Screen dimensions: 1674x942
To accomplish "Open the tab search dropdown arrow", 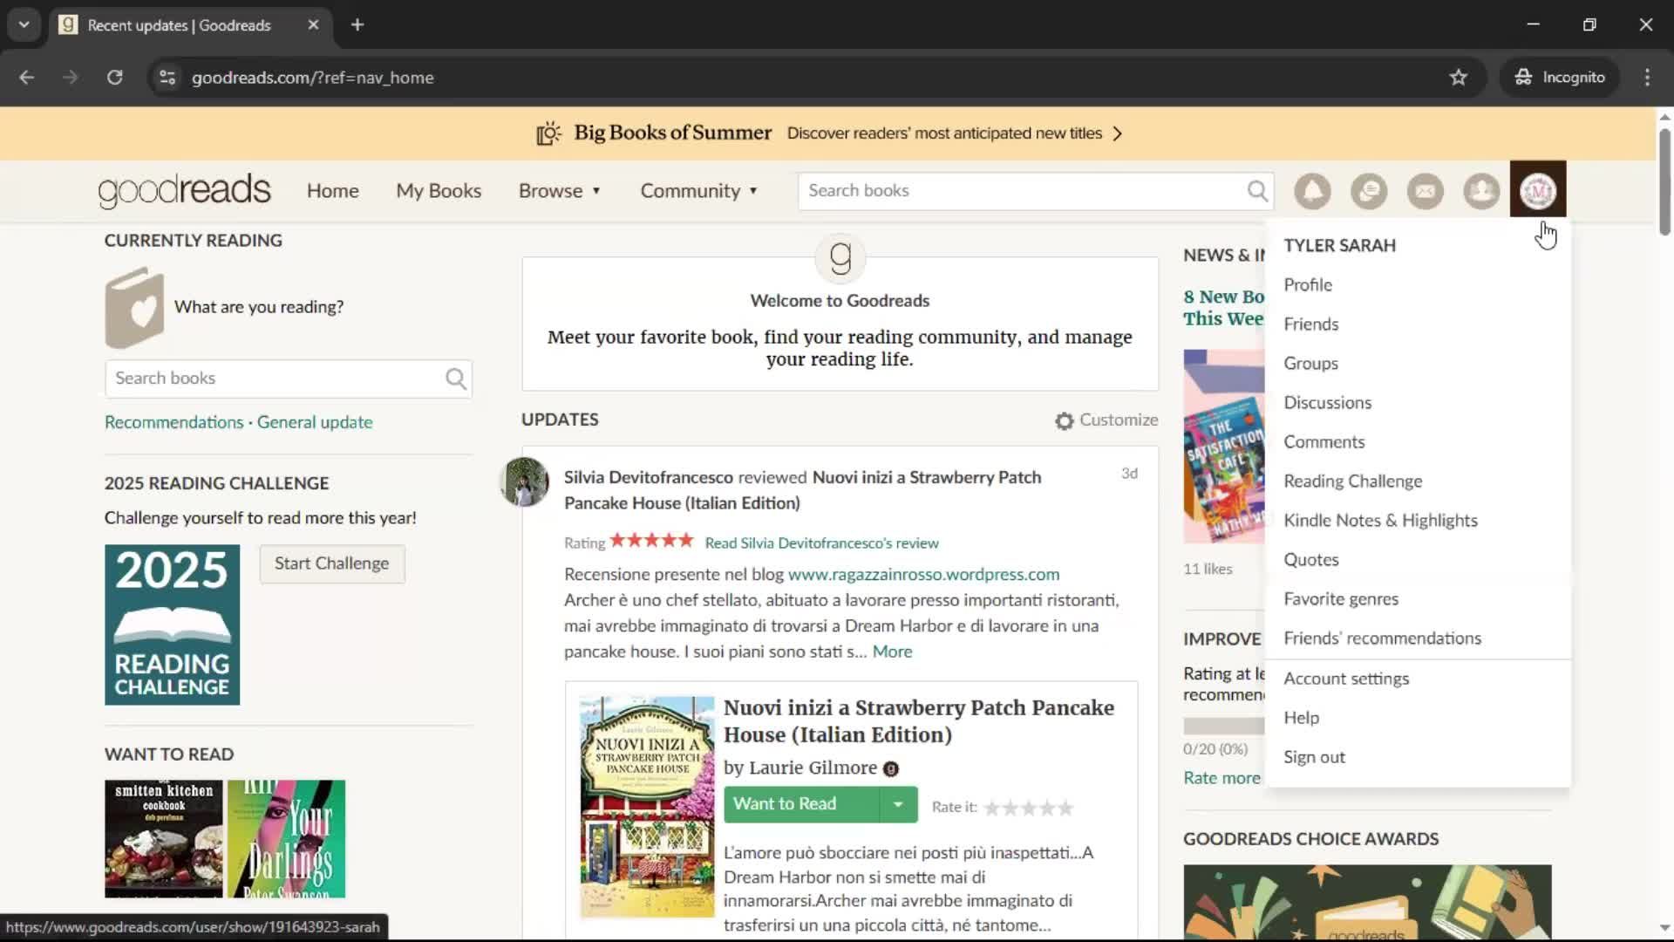I will pos(24,24).
